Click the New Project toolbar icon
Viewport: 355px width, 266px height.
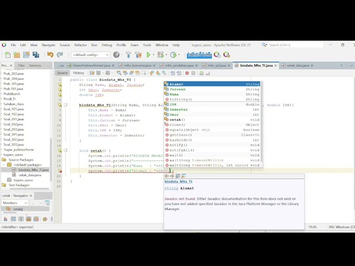pos(17,55)
